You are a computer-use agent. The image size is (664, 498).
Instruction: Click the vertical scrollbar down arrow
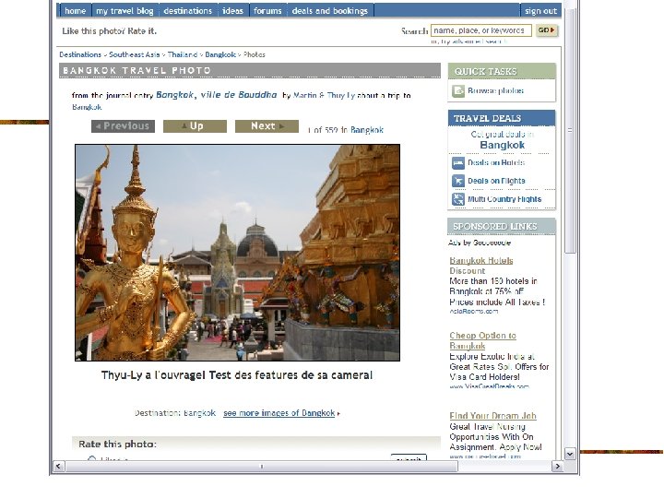570,454
